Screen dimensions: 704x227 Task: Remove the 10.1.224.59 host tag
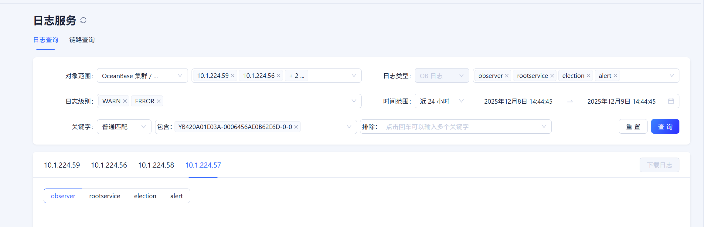click(233, 76)
